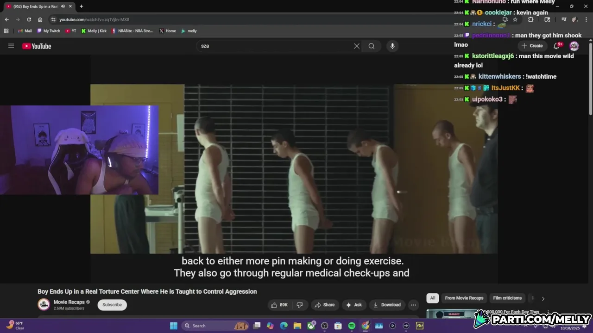Viewport: 593px width, 333px height.
Task: Open Microsoft Edge from the taskbar
Action: tap(284, 326)
